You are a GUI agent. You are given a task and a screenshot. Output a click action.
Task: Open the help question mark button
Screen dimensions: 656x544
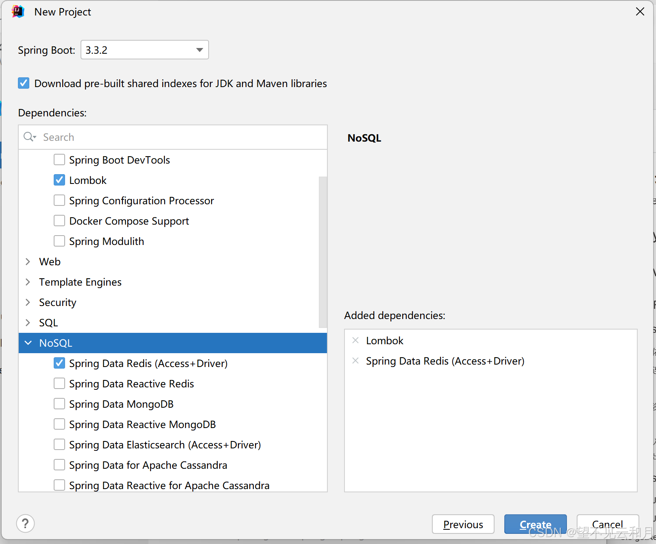click(x=25, y=523)
